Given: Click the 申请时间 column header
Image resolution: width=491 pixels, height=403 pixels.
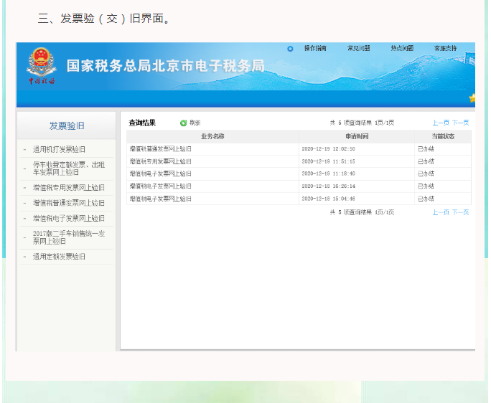Looking at the screenshot, I should 357,136.
